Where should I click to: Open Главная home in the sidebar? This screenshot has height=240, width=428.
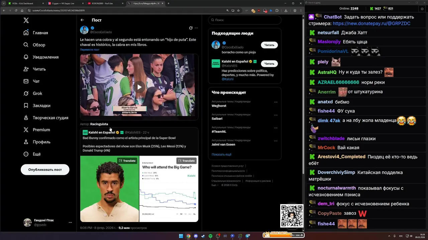pyautogui.click(x=36, y=33)
